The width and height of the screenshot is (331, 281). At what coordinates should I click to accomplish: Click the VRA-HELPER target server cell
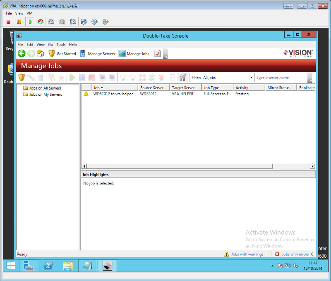click(x=182, y=94)
